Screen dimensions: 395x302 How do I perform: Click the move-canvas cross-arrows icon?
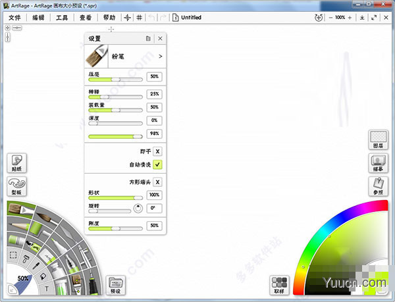pyautogui.click(x=128, y=17)
